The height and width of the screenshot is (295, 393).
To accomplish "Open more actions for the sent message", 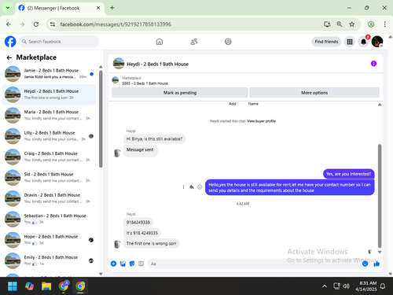I will pyautogui.click(x=183, y=187).
